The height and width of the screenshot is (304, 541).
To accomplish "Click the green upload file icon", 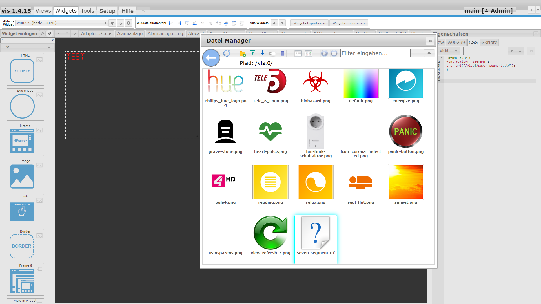I will pyautogui.click(x=252, y=53).
